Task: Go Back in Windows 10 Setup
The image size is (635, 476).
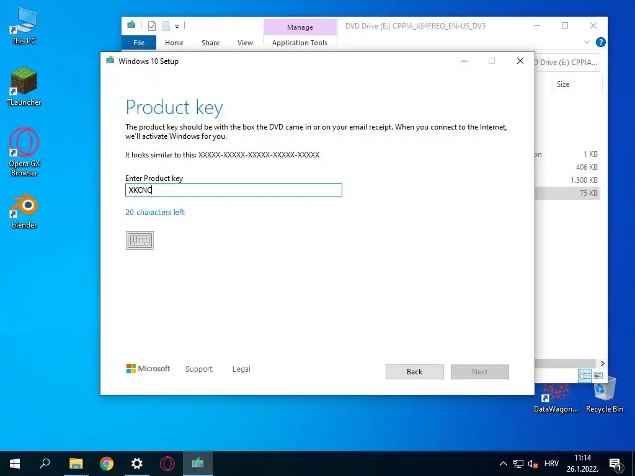Action: (414, 372)
